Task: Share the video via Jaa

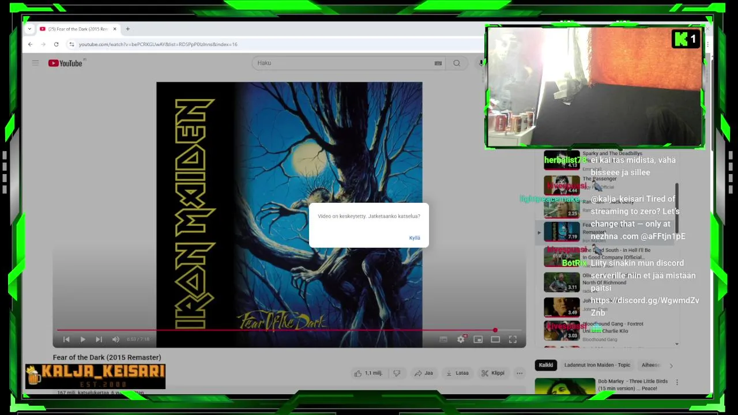Action: (x=424, y=373)
